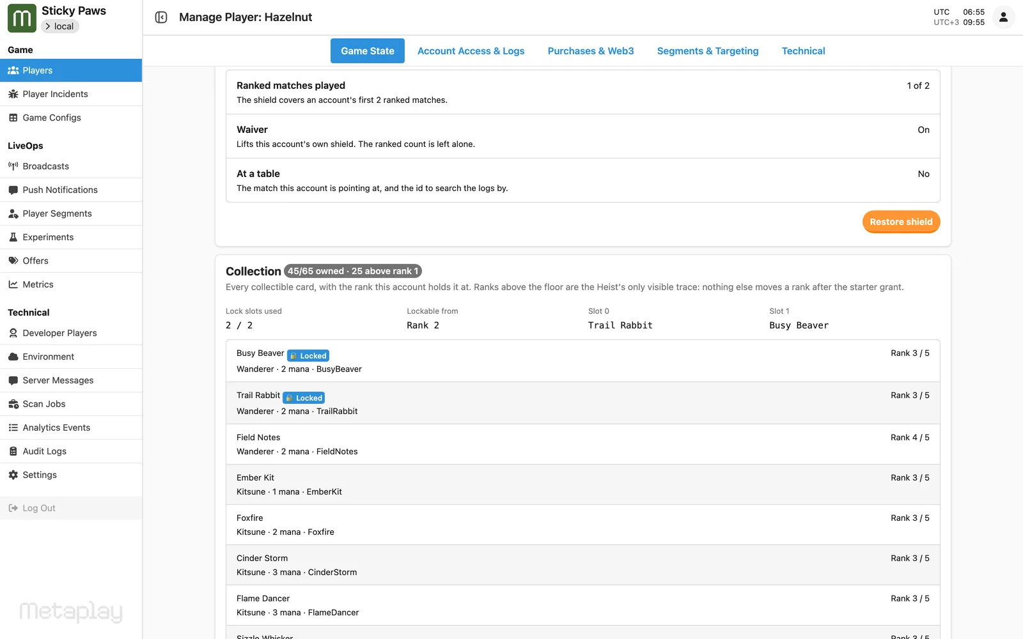Open Account Access & Logs tab
Screen dimensions: 1023x639
coord(471,51)
